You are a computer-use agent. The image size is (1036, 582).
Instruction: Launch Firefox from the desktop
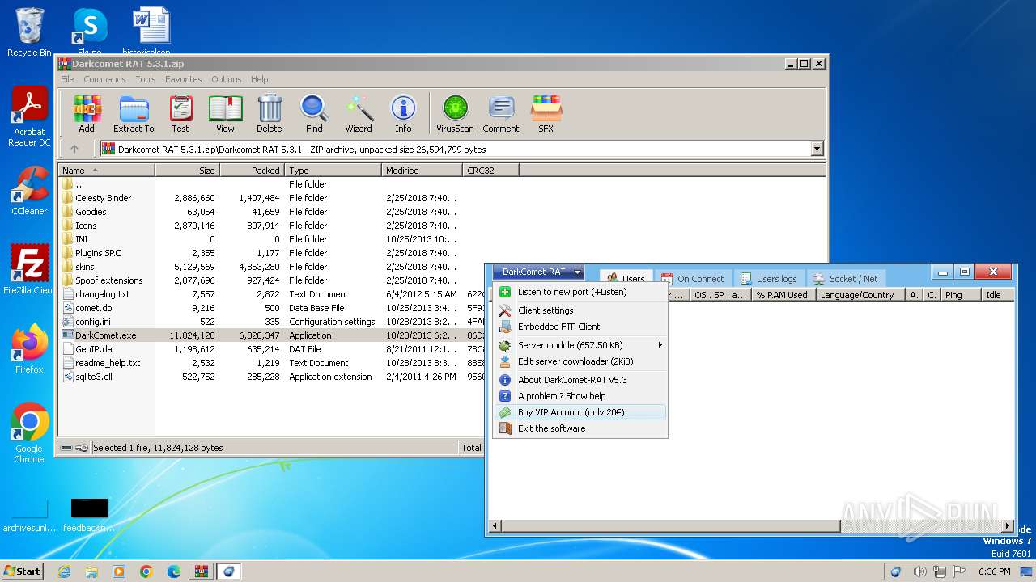pyautogui.click(x=29, y=348)
